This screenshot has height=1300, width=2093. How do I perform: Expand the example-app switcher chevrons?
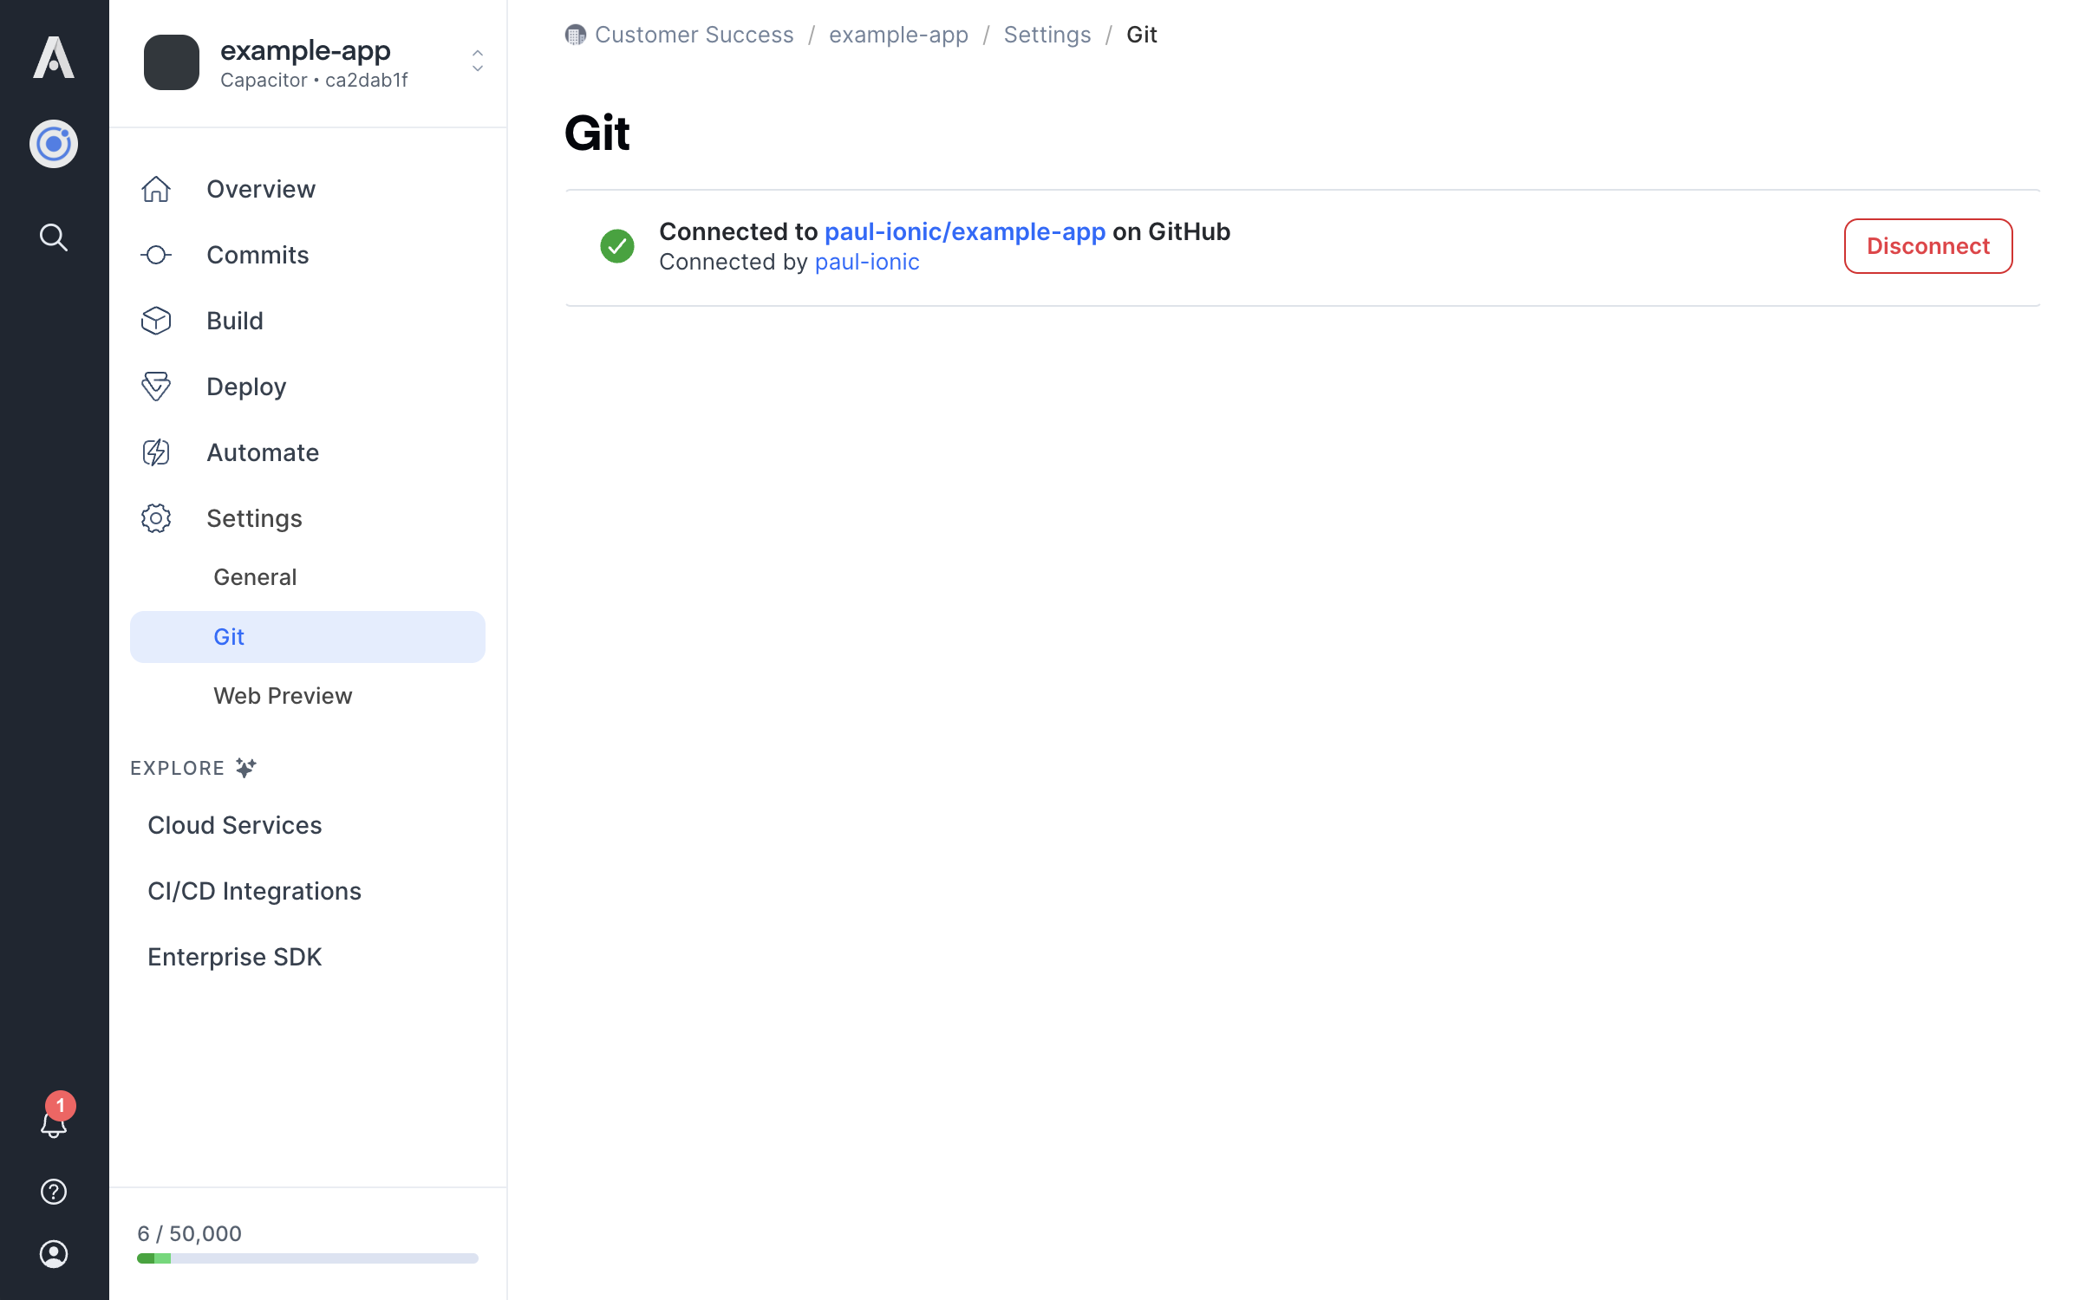tap(477, 62)
